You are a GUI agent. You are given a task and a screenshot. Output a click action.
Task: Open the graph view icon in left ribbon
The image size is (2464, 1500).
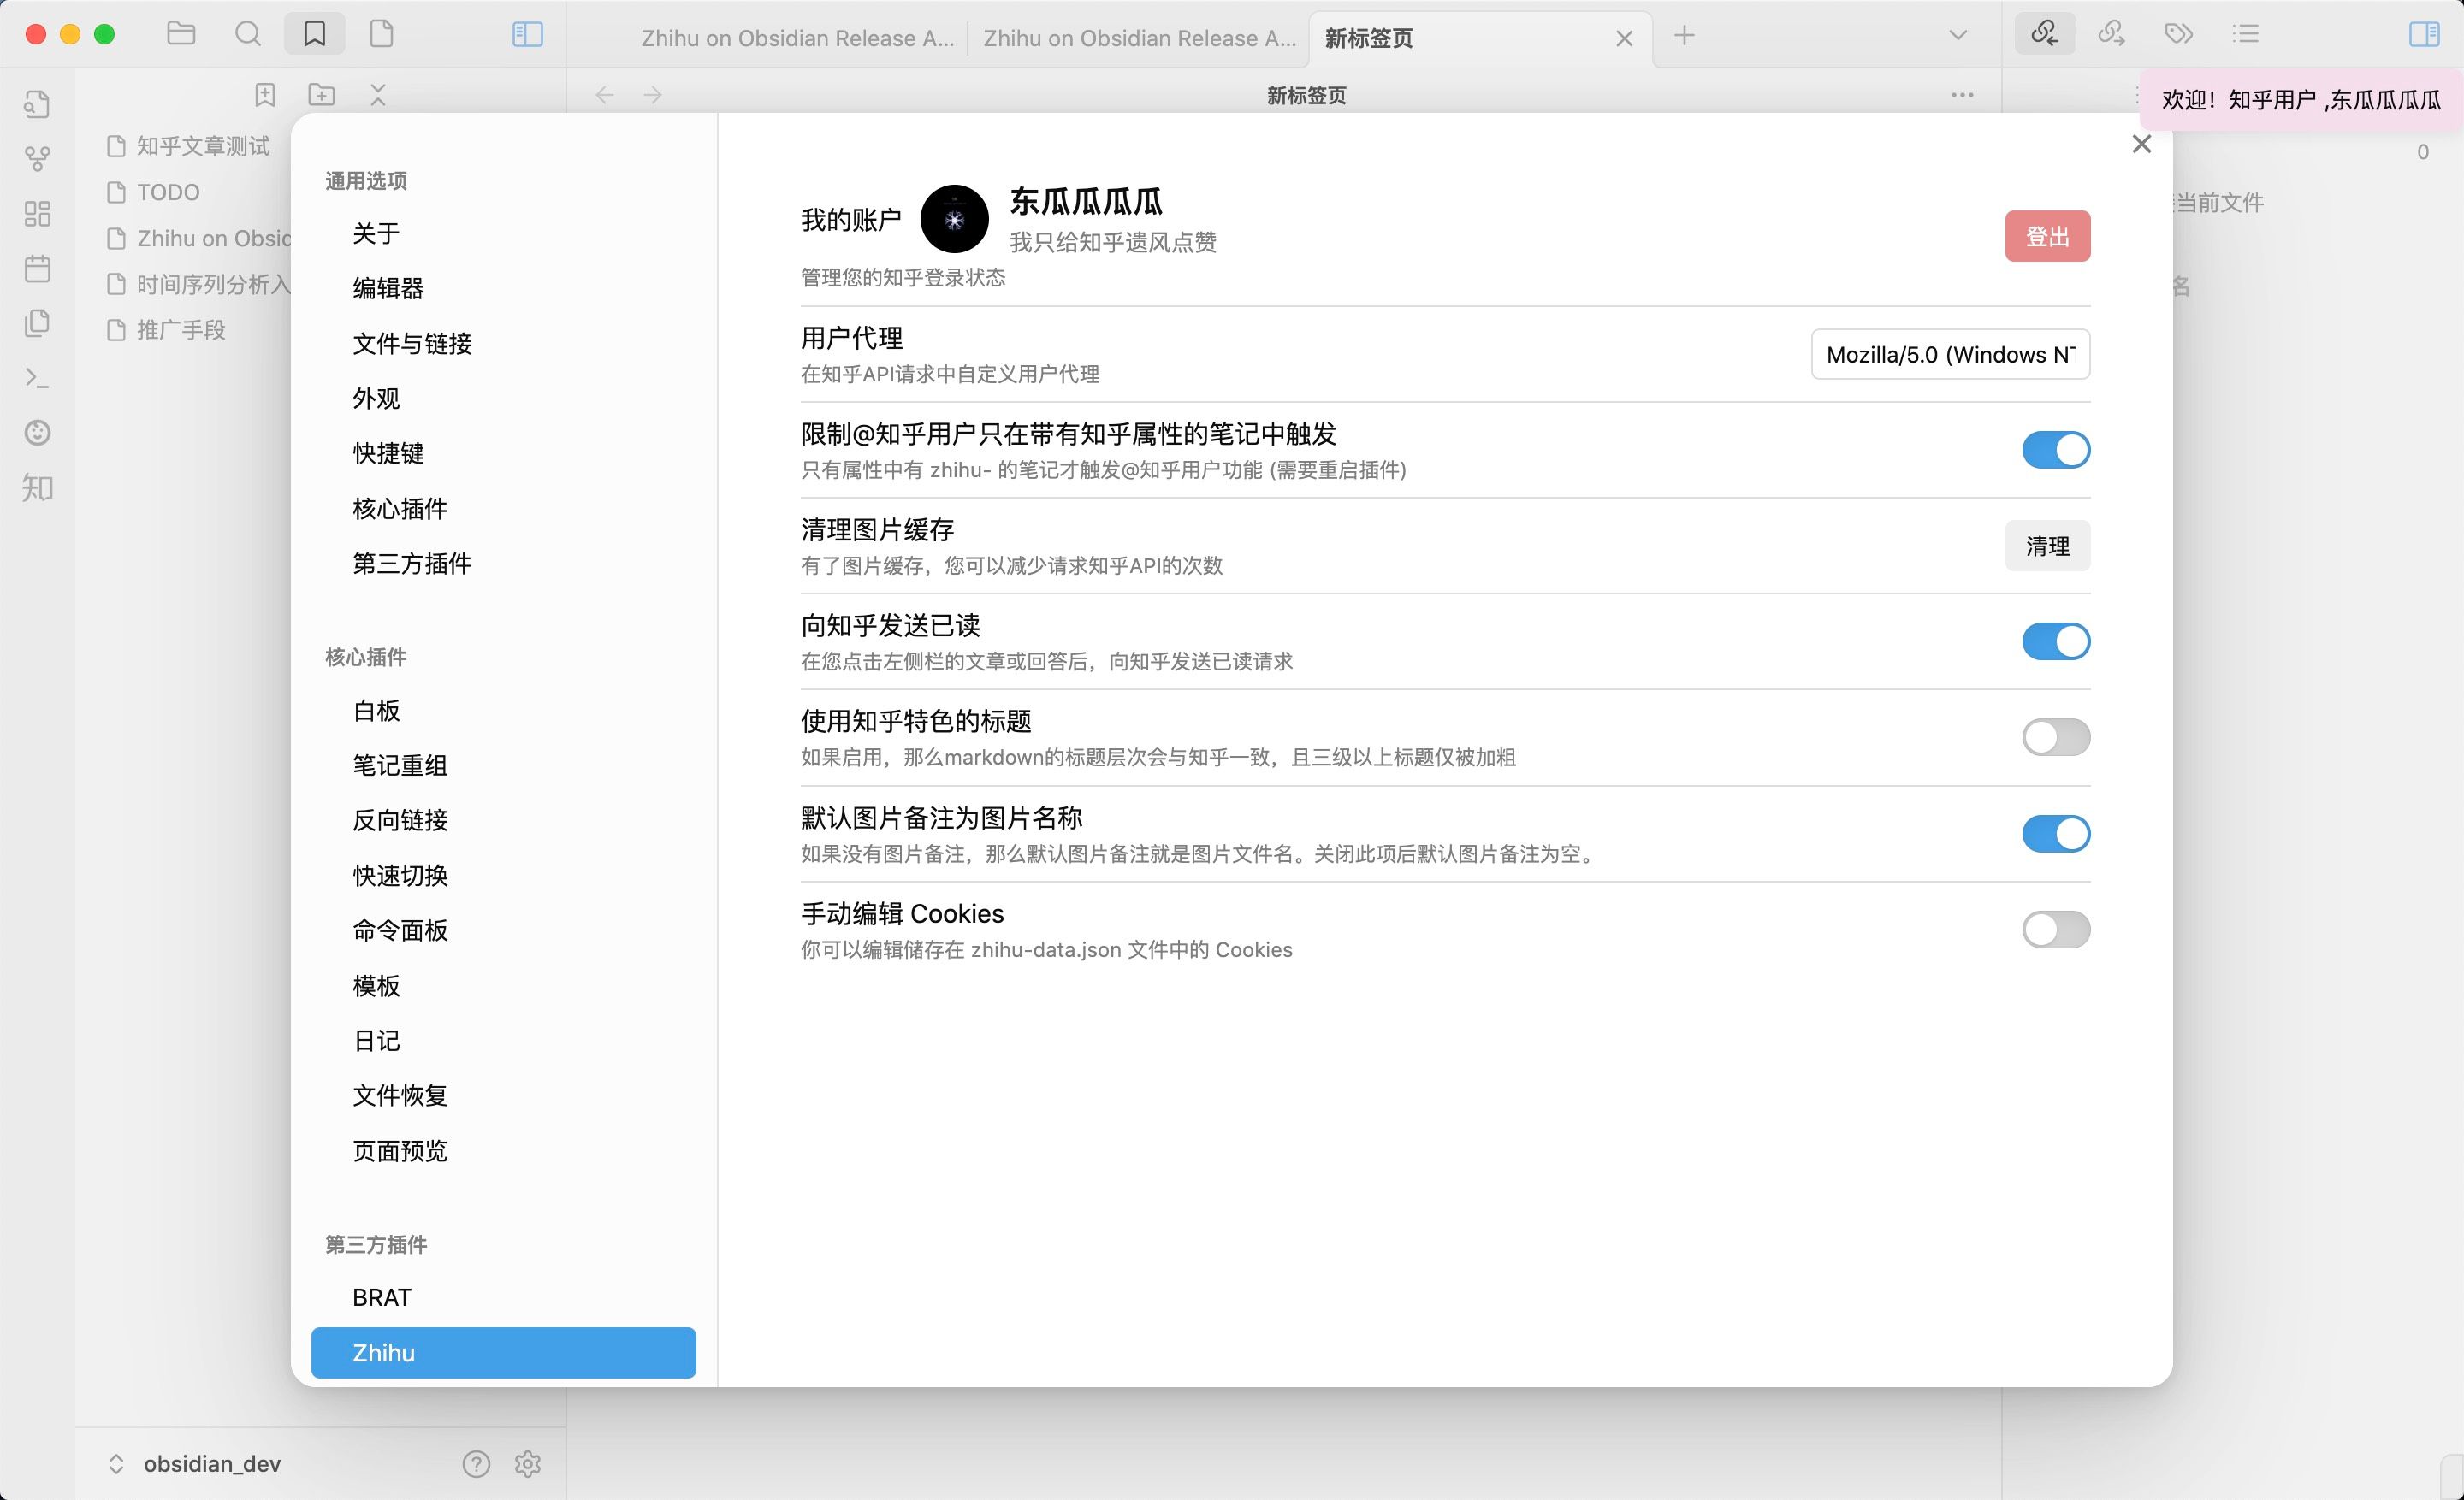click(37, 158)
